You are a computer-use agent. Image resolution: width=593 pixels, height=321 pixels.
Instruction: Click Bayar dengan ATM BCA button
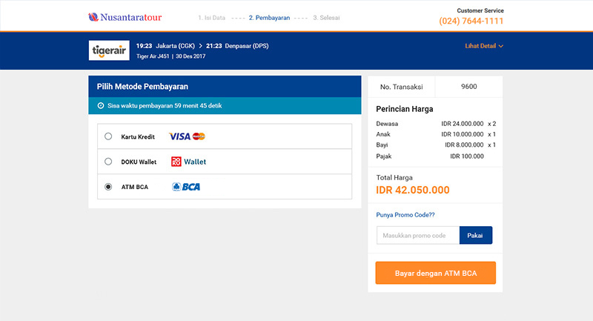436,273
